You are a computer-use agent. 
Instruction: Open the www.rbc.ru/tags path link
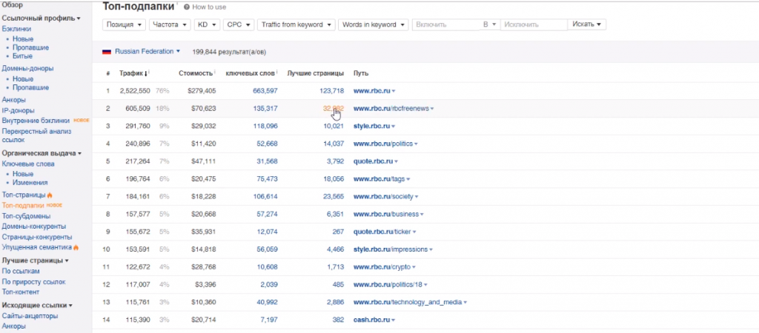[x=379, y=179]
